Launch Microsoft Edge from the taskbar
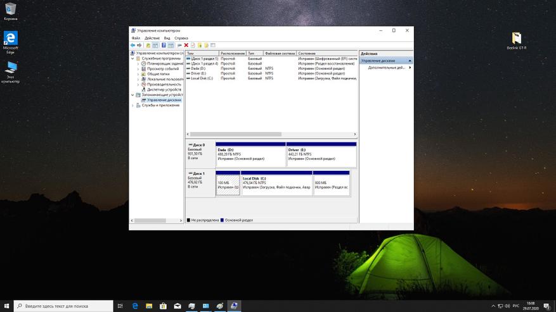This screenshot has width=556, height=312. [x=136, y=306]
